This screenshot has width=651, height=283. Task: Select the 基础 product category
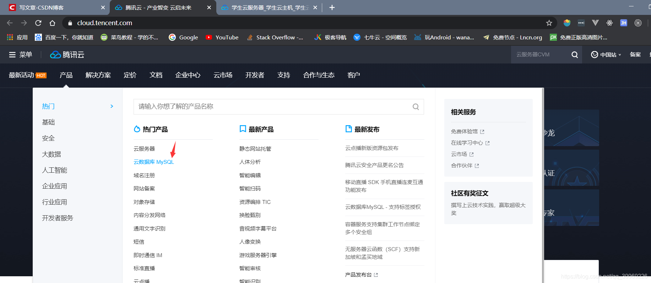[x=48, y=122]
